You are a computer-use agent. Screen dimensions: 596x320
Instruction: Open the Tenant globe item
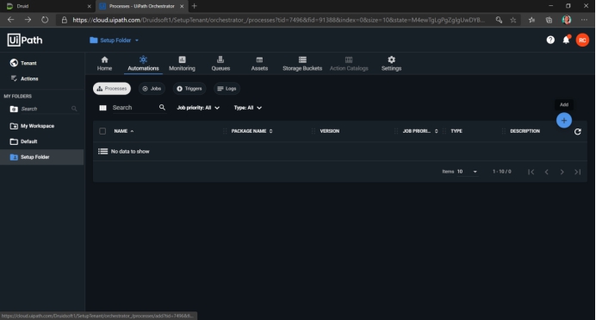pyautogui.click(x=23, y=63)
